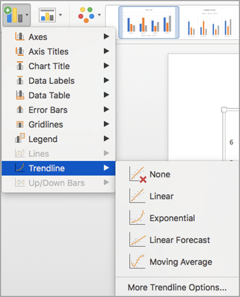Viewport: 240px width, 297px height.
Task: Expand the Legend submenu arrow
Action: [x=106, y=139]
